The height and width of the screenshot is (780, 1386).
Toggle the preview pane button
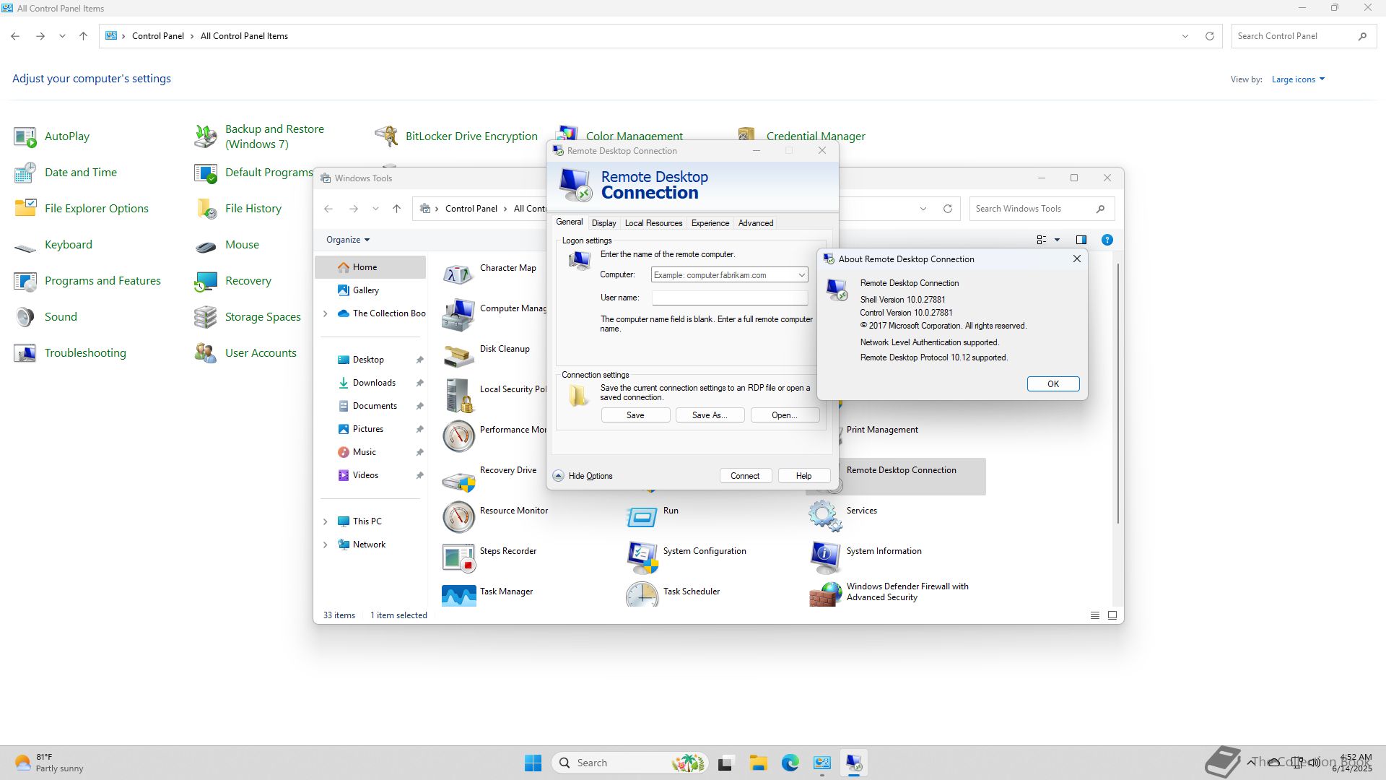[x=1081, y=240]
